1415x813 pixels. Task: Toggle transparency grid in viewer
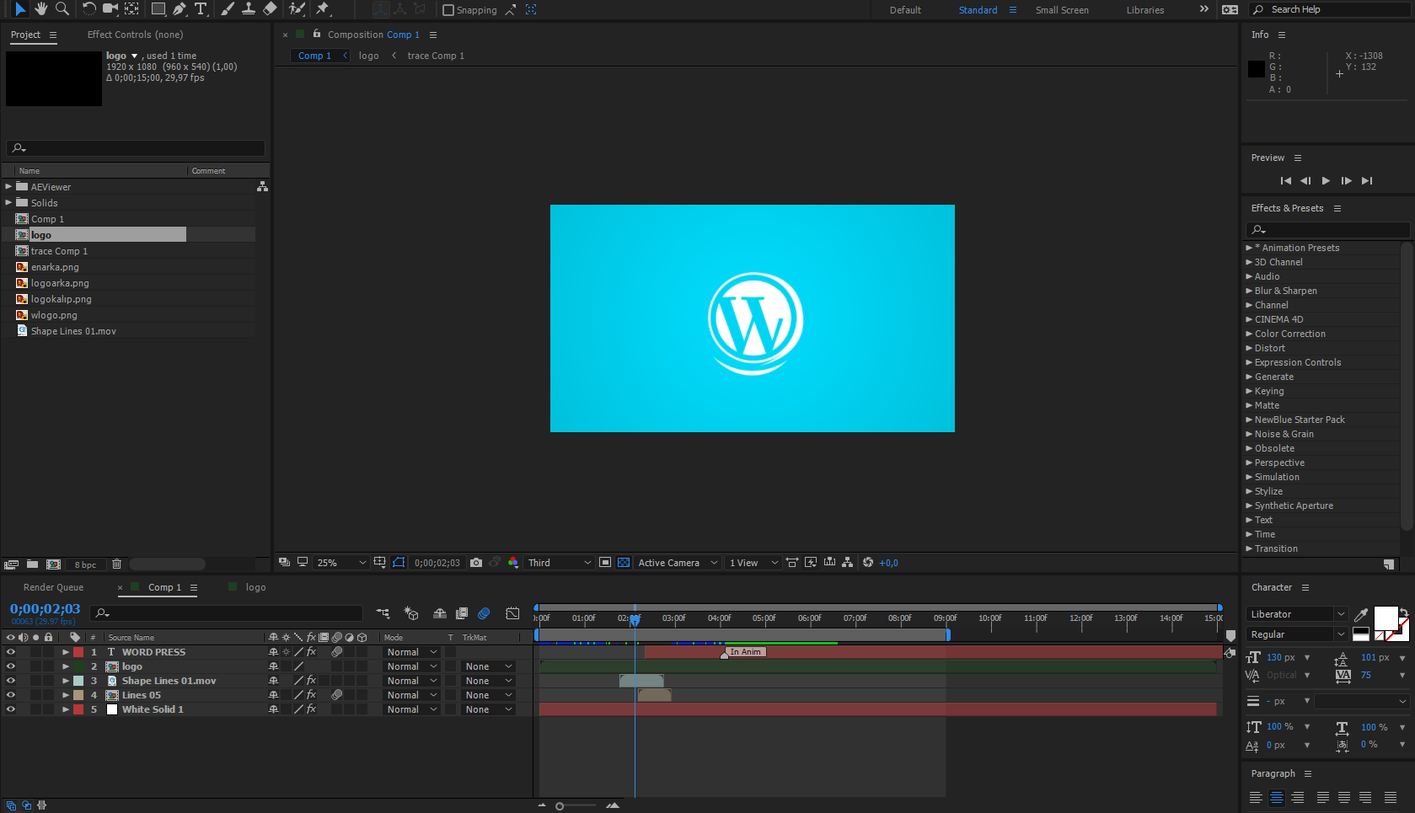[624, 563]
